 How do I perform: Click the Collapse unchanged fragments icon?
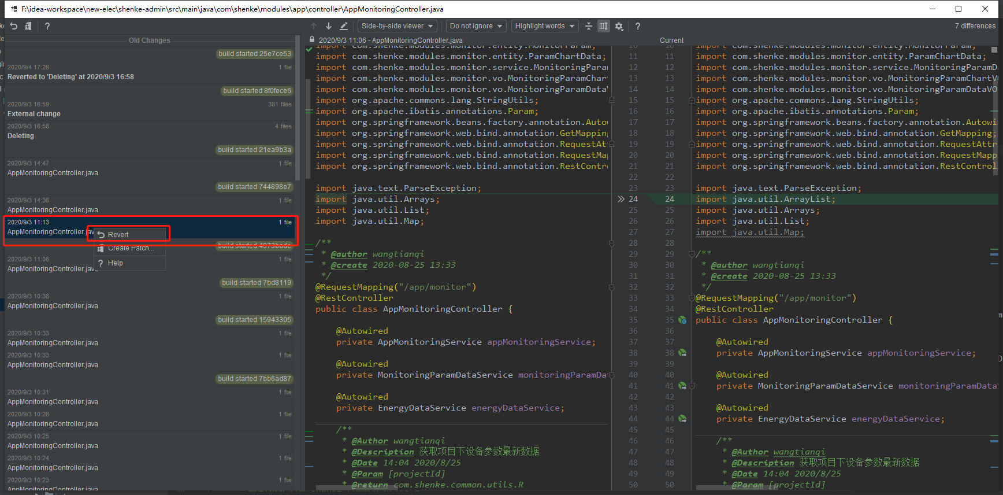[589, 26]
